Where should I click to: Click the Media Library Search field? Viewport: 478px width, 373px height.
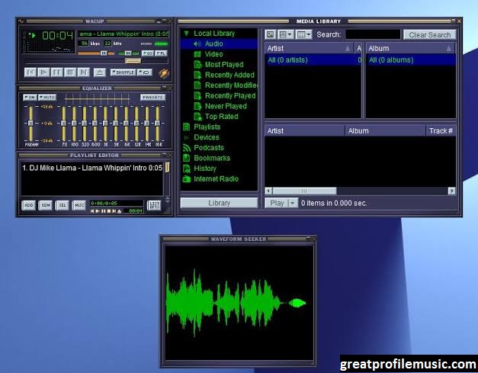tap(373, 34)
